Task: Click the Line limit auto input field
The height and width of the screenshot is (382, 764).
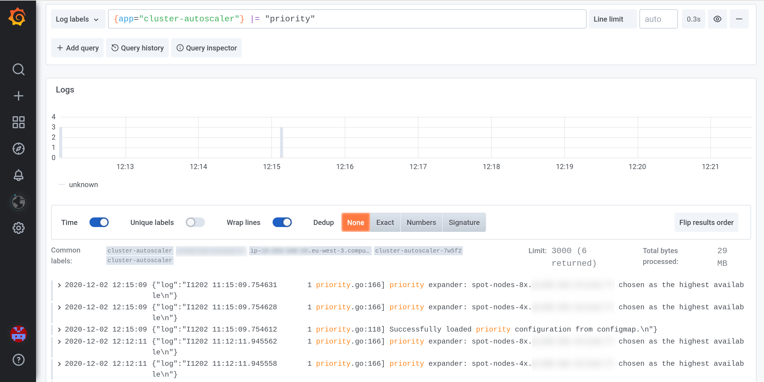Action: click(x=658, y=19)
